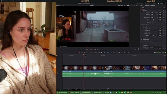Select the Selection Mode arrow tool
The image size is (167, 94).
pos(79,52)
